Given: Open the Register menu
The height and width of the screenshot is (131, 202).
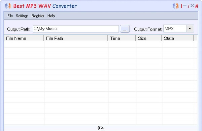Looking at the screenshot, I should point(38,16).
